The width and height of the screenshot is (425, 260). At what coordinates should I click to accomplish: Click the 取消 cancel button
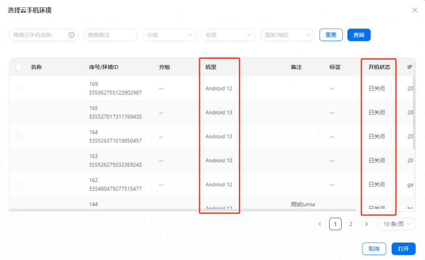(x=374, y=249)
